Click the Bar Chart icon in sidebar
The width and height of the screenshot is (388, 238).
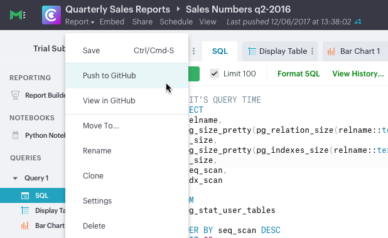coord(25,225)
